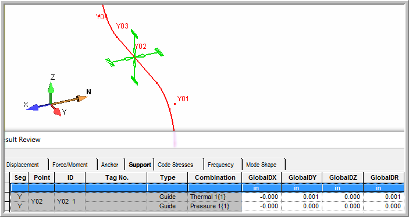Select GlobalDZ value in Thermal row
409x217 pixels.
click(x=343, y=197)
